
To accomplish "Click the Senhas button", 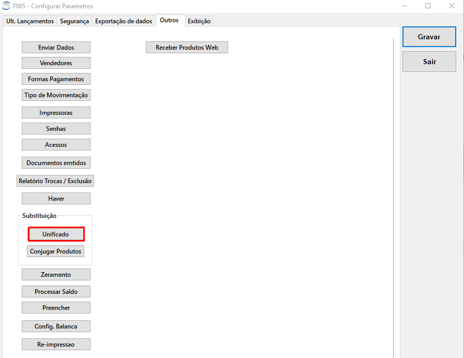I will click(x=56, y=129).
